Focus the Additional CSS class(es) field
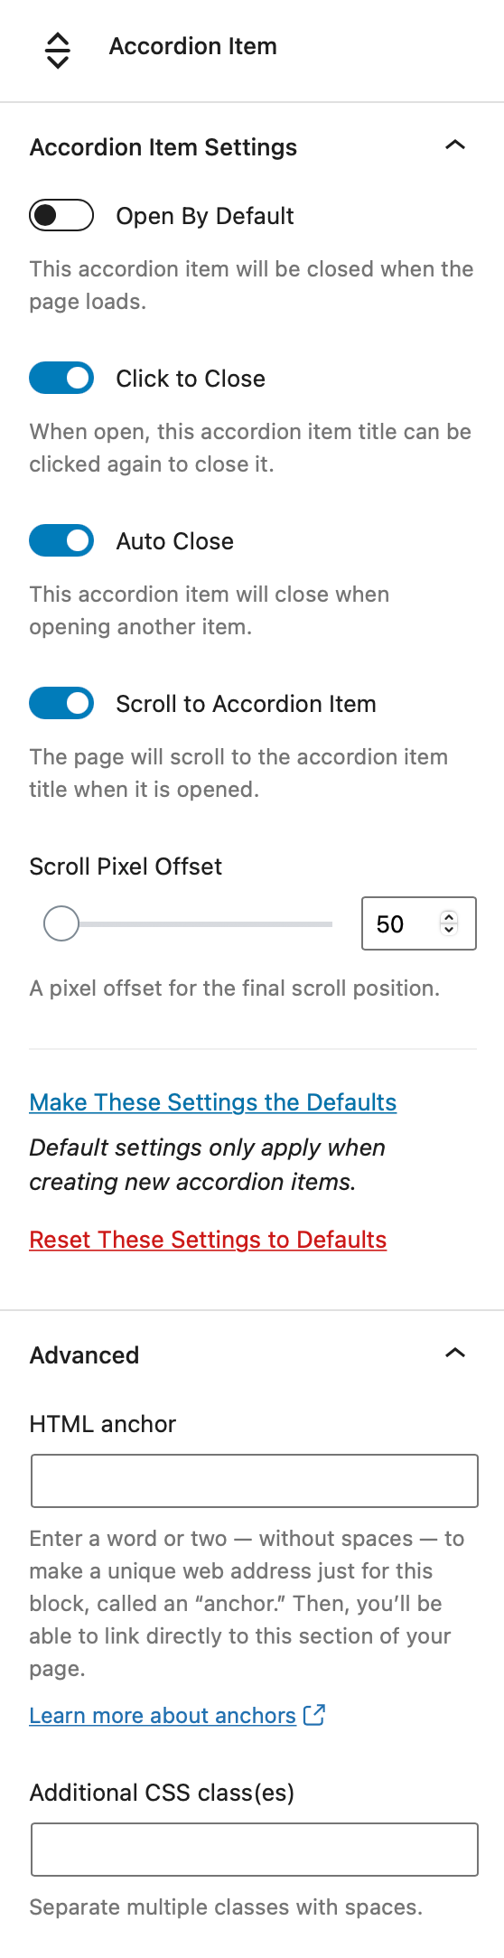 [255, 1850]
